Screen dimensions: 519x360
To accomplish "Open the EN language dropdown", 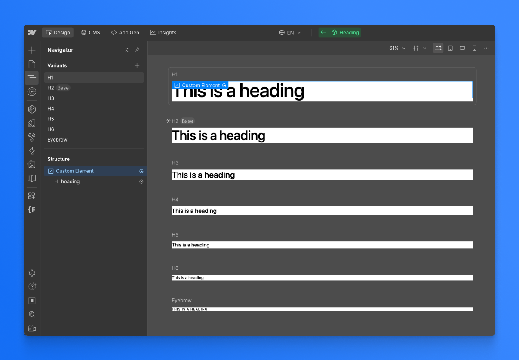I will click(x=290, y=33).
